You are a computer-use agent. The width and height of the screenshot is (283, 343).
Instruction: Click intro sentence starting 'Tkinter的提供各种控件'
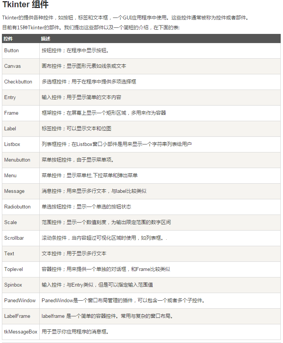[x=126, y=18]
